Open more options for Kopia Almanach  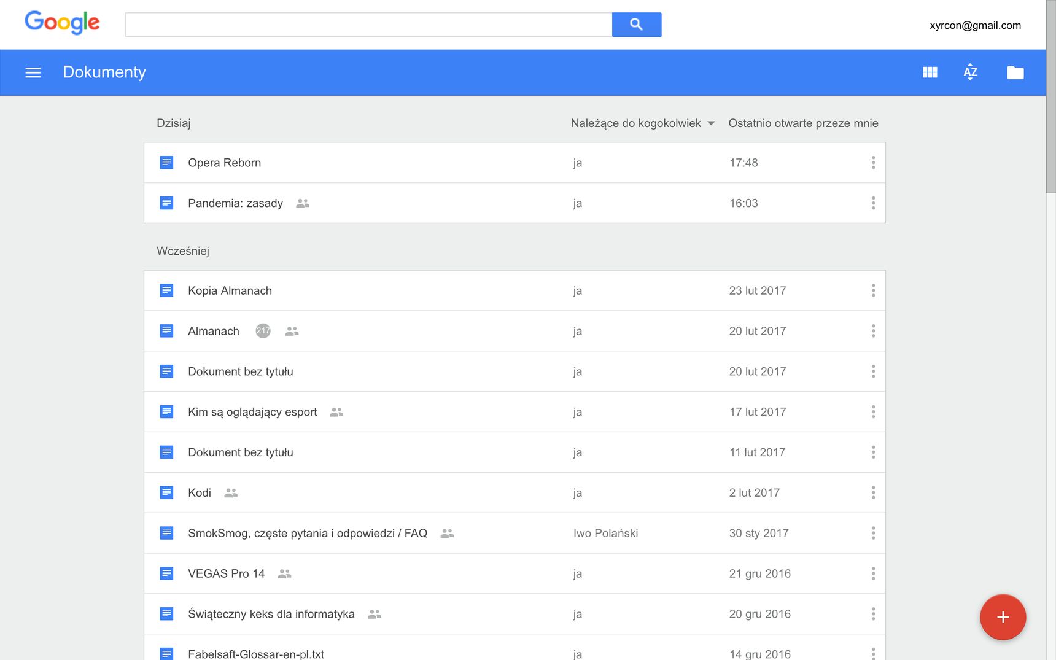[x=873, y=290]
